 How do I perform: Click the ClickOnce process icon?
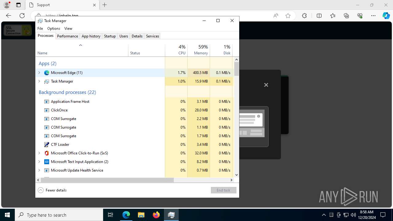tap(47, 110)
